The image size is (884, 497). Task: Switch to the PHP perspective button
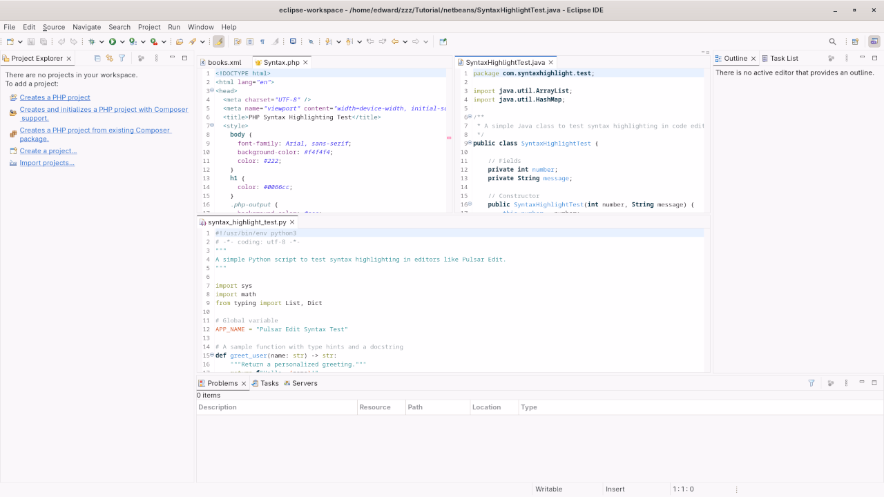874,41
